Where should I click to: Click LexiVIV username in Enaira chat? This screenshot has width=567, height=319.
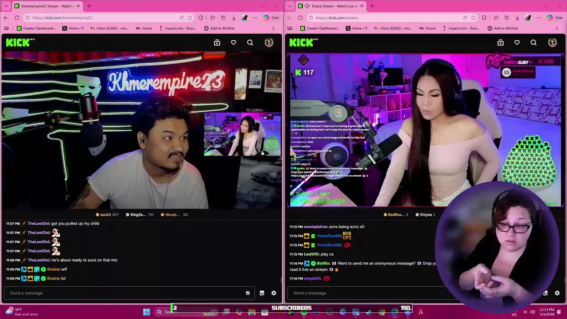[x=311, y=254]
